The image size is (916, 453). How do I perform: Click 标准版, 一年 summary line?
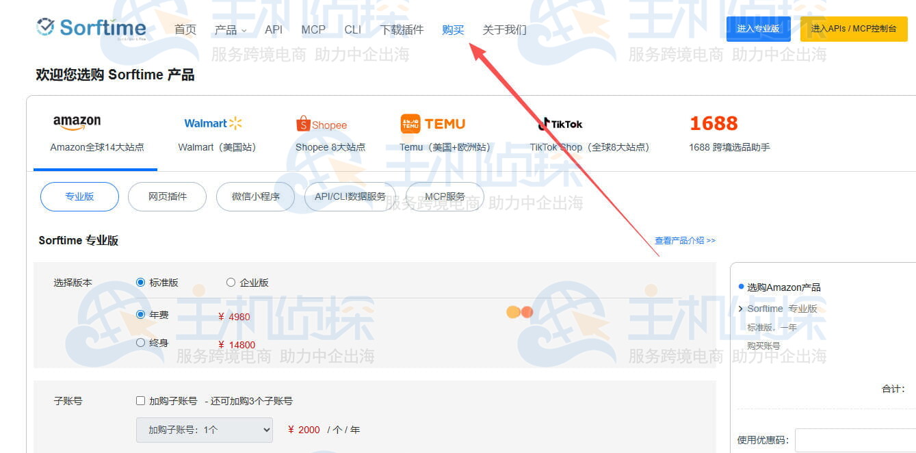pos(772,327)
